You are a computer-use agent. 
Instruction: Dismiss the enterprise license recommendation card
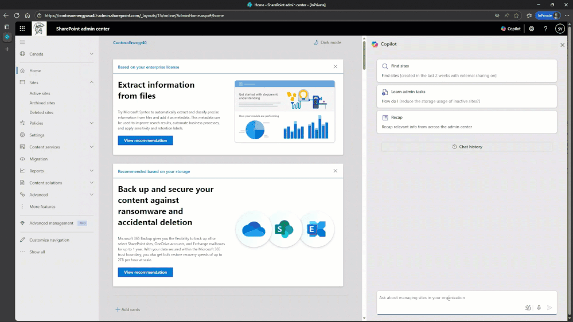click(336, 66)
